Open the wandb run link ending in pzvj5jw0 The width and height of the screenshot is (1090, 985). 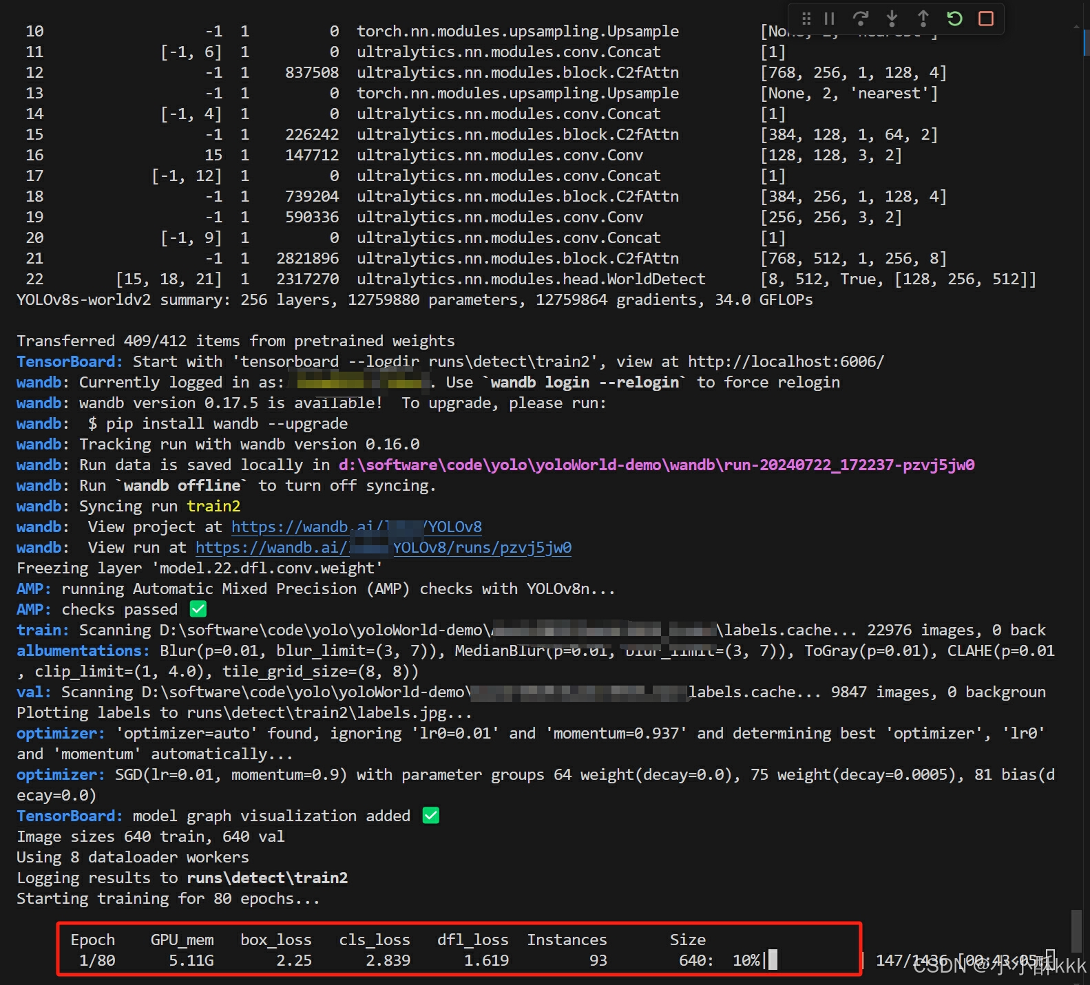384,548
